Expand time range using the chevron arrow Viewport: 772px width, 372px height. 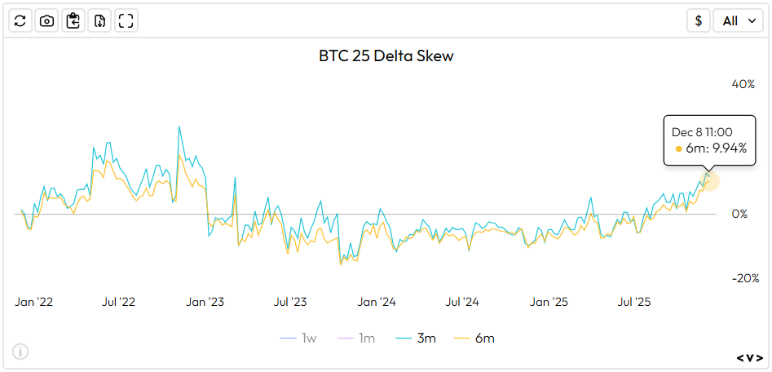[751, 21]
